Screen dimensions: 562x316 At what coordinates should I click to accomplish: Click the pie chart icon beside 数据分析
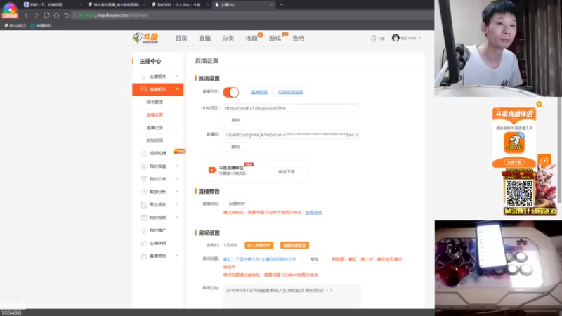click(x=143, y=192)
